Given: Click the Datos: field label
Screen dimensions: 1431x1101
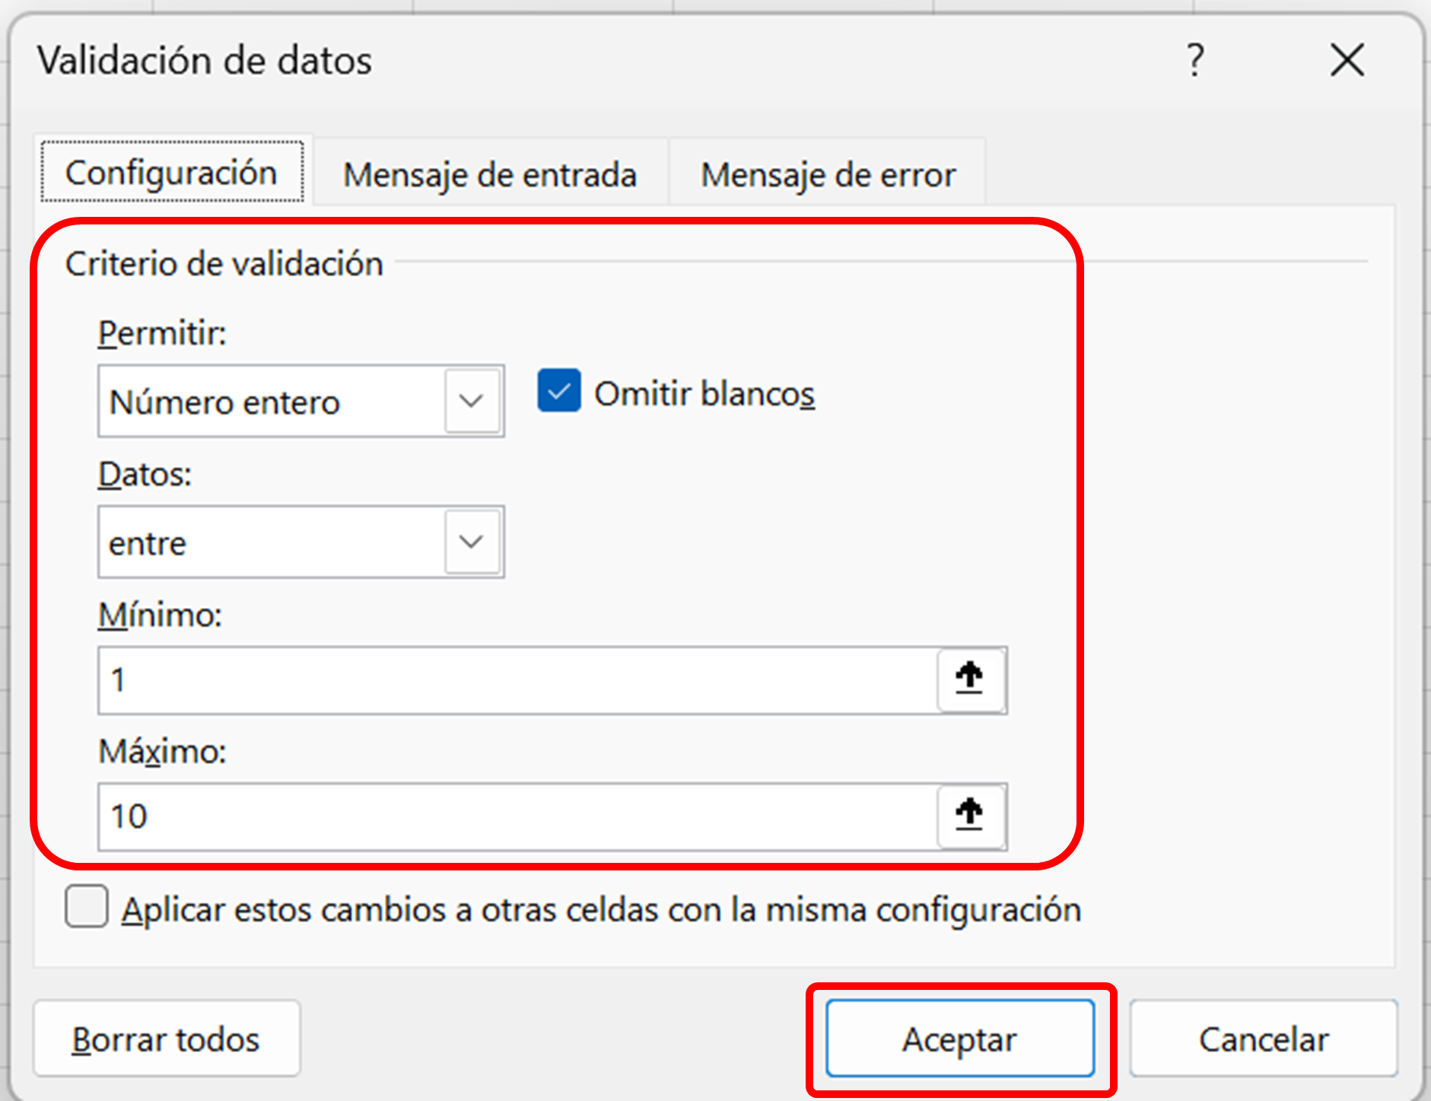Looking at the screenshot, I should [x=145, y=474].
